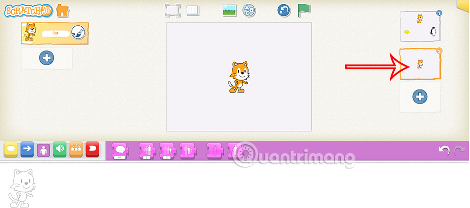Show the blue motion blocks category
Viewport: 470px width, 208px height.
point(27,150)
